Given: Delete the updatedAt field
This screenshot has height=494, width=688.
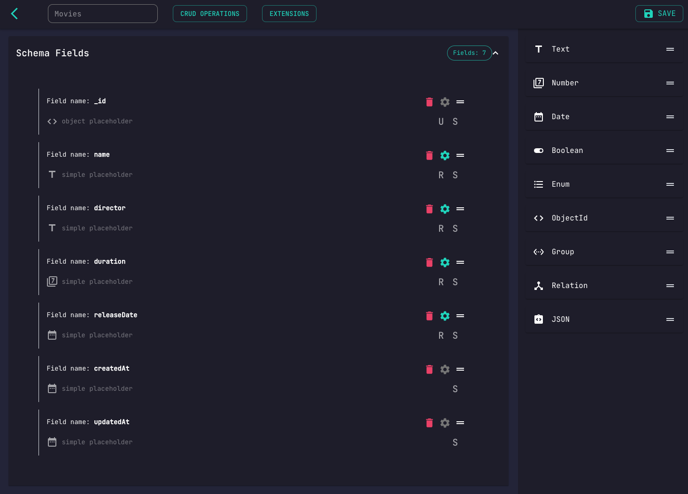Looking at the screenshot, I should click(429, 423).
